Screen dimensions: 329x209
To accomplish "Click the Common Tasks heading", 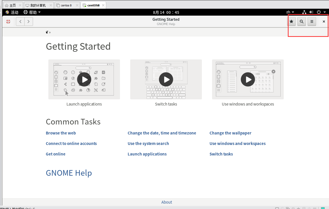I will click(73, 122).
